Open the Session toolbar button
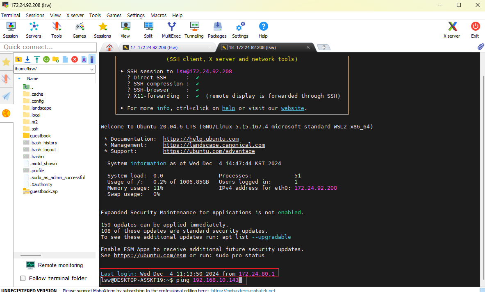Viewport: 485px width, 292px height. coord(11,30)
